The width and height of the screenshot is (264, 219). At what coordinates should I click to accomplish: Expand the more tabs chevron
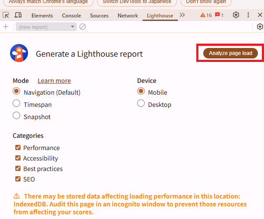182,15
